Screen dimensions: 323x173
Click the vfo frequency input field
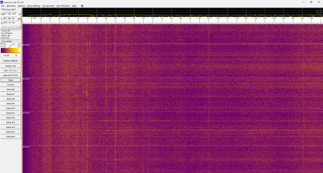(10, 14)
